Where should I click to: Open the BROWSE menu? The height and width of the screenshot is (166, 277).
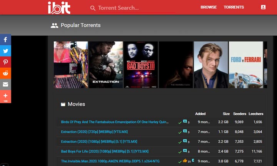(209, 7)
